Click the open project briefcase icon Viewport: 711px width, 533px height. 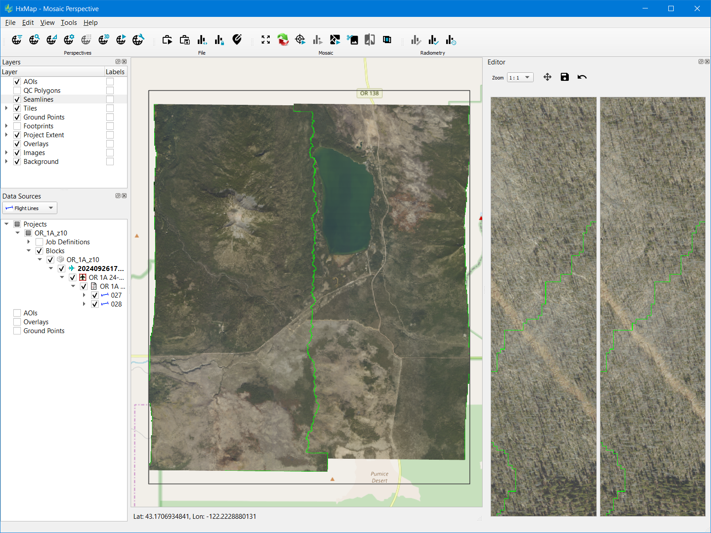pyautogui.click(x=168, y=40)
